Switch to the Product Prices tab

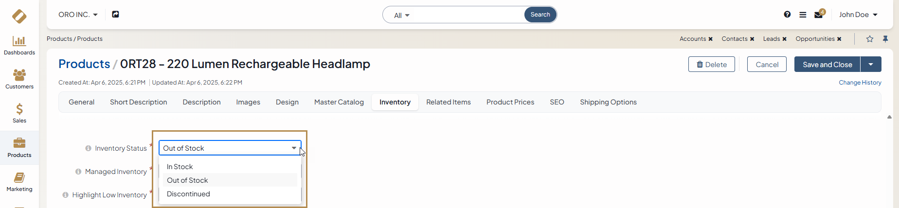click(x=510, y=102)
